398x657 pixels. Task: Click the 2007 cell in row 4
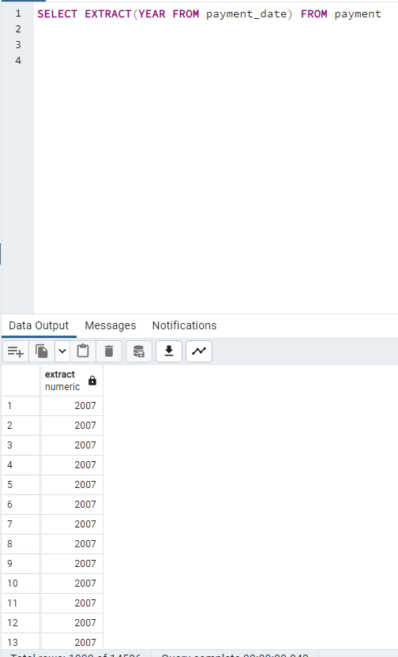[71, 464]
